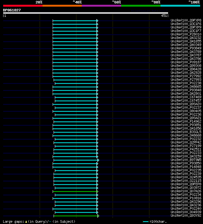Click hit label UniRef100_P02237
This screenshot has height=224, width=203.
coord(186,107)
